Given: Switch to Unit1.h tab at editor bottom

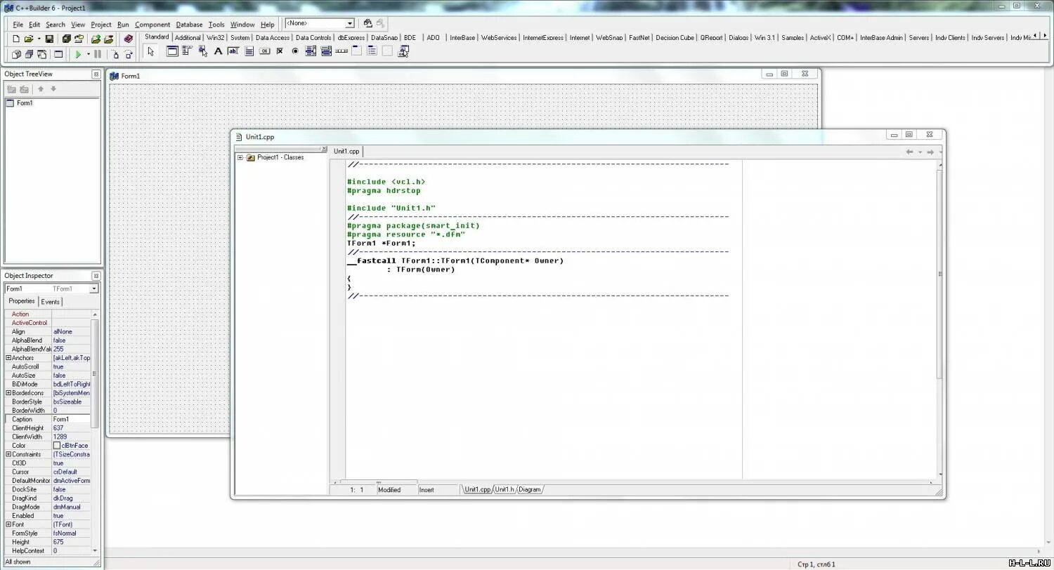Looking at the screenshot, I should click(x=505, y=489).
